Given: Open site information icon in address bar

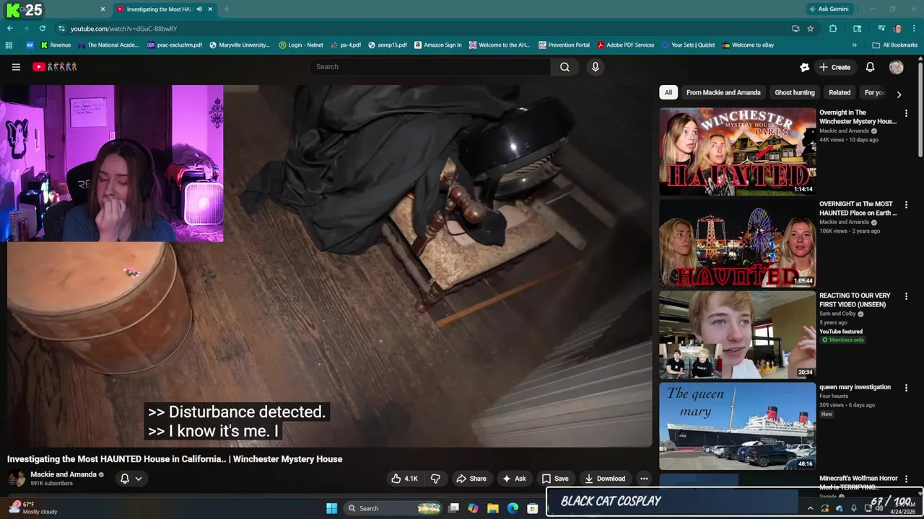Looking at the screenshot, I should click(62, 29).
